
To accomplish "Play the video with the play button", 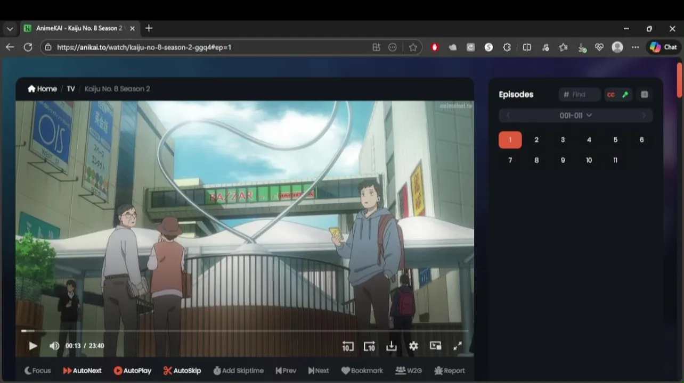I will (32, 346).
